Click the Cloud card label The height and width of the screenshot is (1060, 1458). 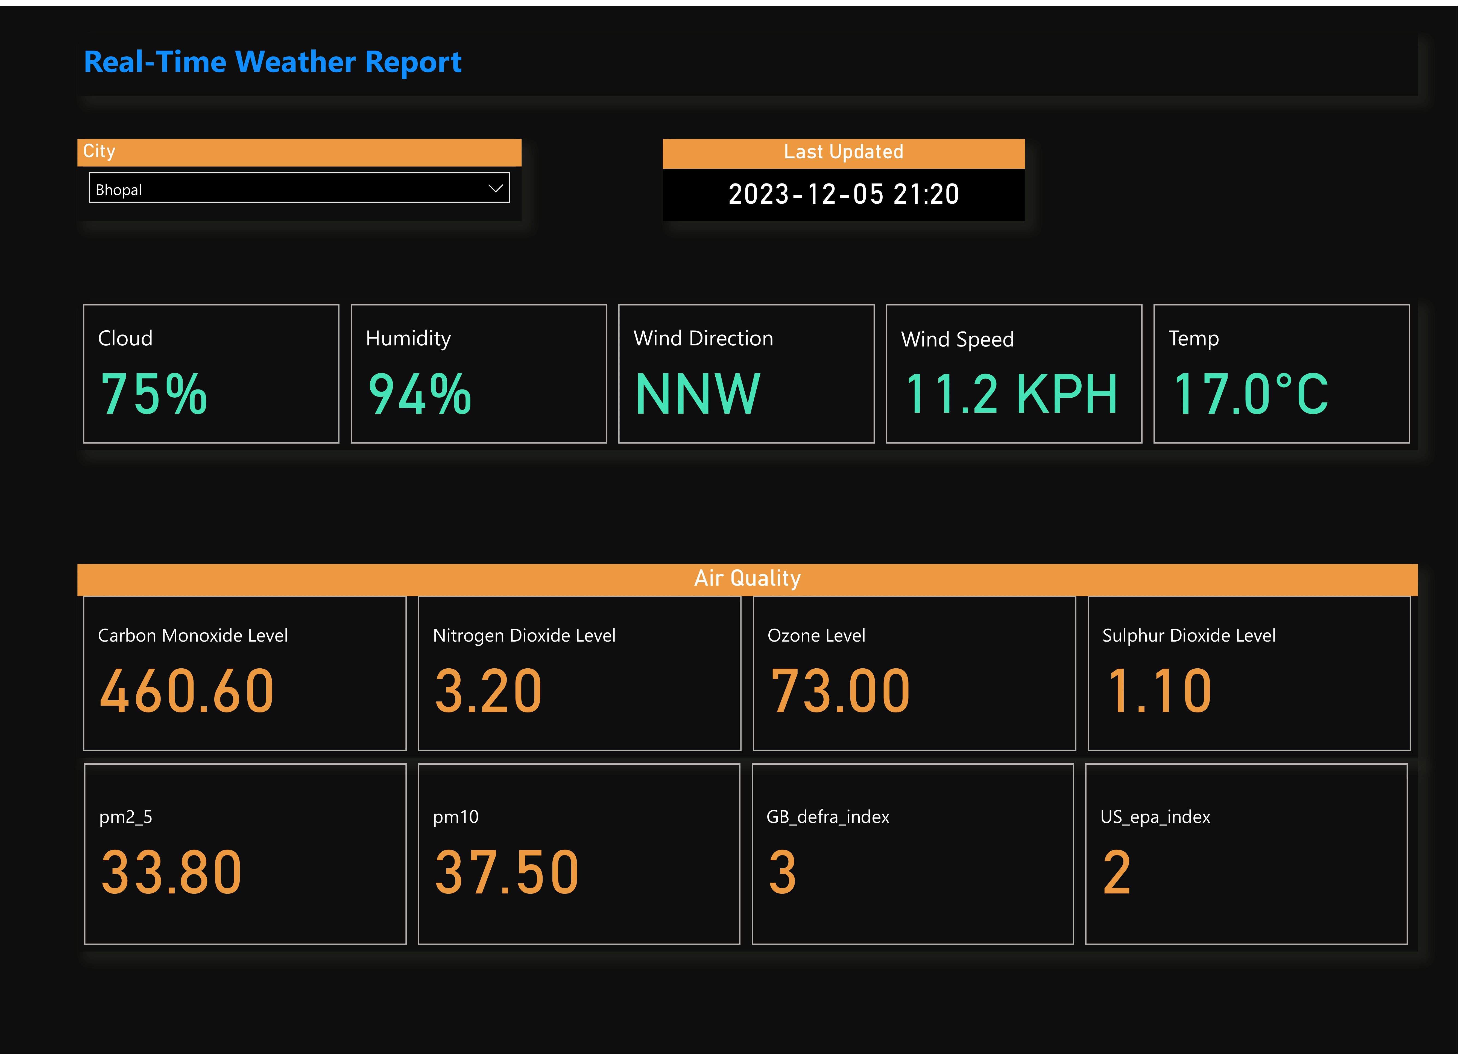pos(125,338)
